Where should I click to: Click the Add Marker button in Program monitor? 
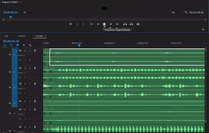coord(71,24)
